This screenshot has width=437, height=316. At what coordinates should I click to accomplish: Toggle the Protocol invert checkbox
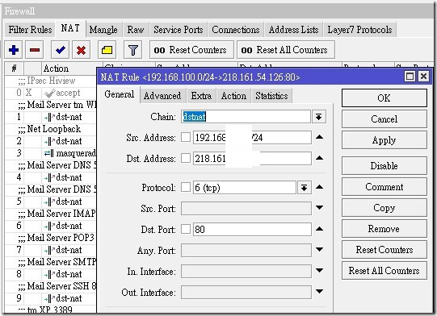tap(186, 187)
